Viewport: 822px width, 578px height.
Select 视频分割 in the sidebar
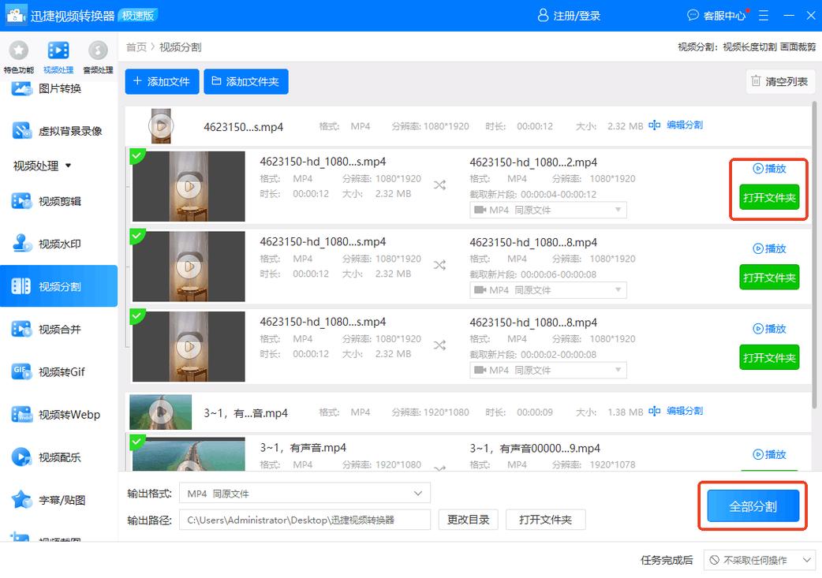[58, 286]
